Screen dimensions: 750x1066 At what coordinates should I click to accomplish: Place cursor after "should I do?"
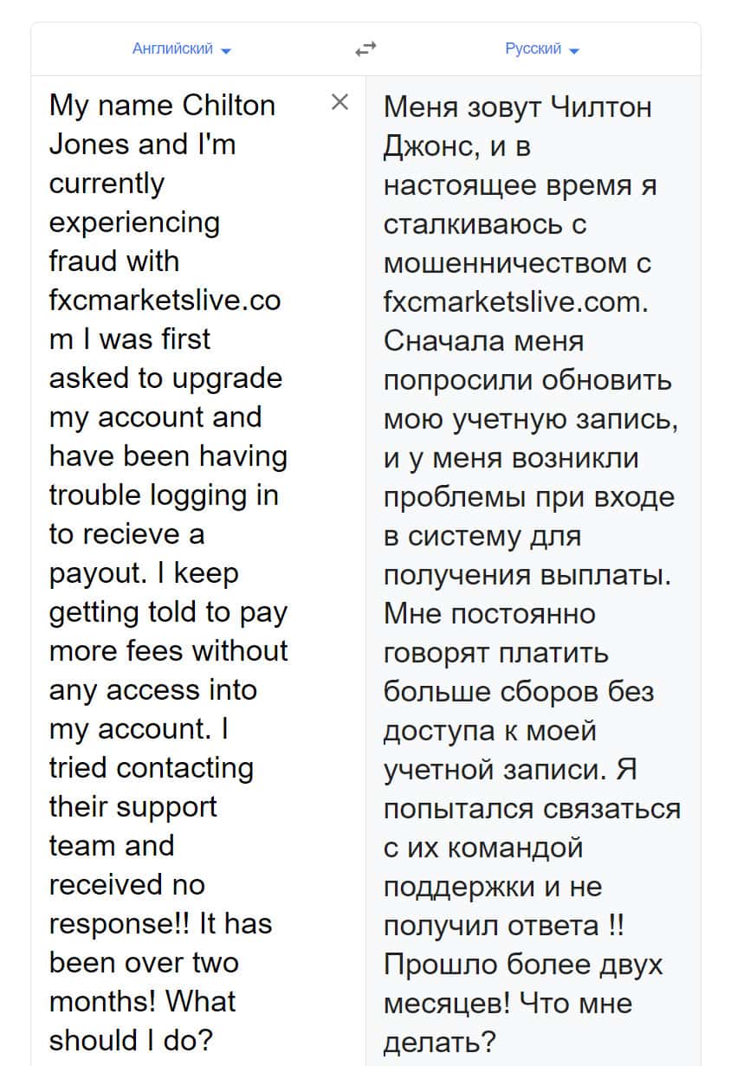pos(213,1040)
